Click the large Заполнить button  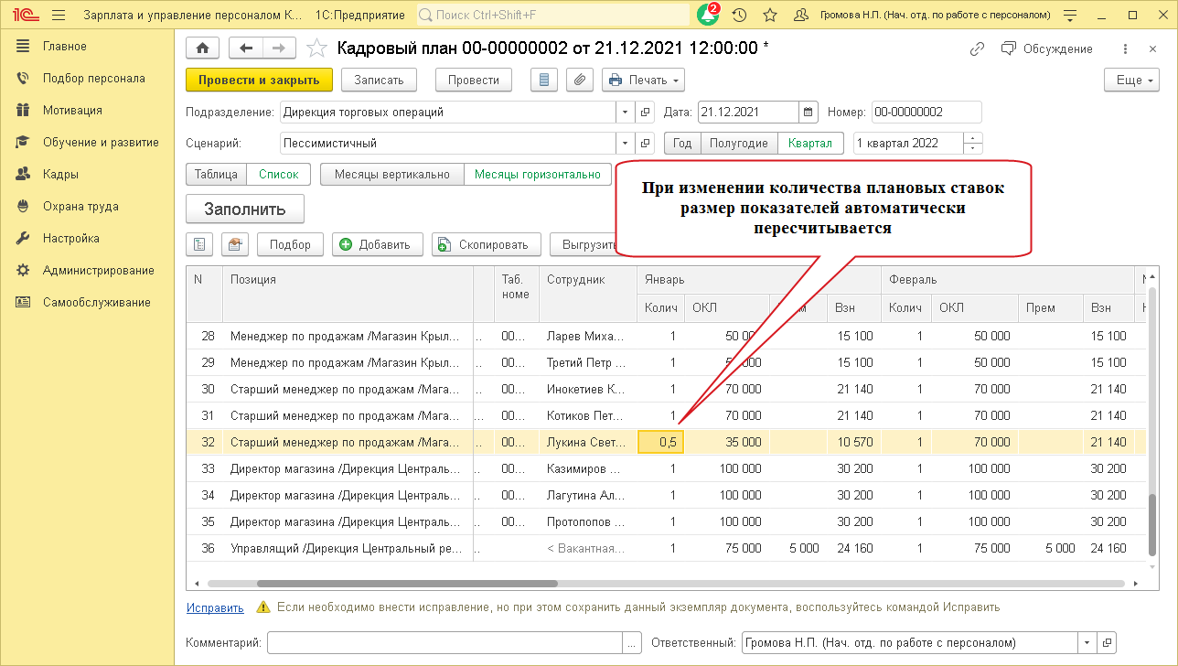[245, 209]
